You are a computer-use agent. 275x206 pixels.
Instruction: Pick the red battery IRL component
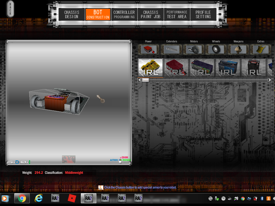176,68
